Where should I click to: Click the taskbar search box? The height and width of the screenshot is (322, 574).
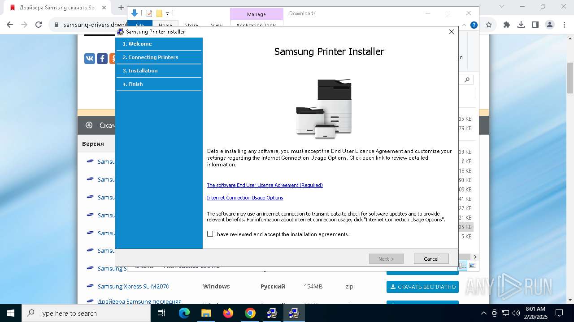[86, 313]
